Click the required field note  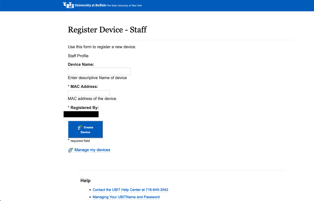[x=80, y=141]
